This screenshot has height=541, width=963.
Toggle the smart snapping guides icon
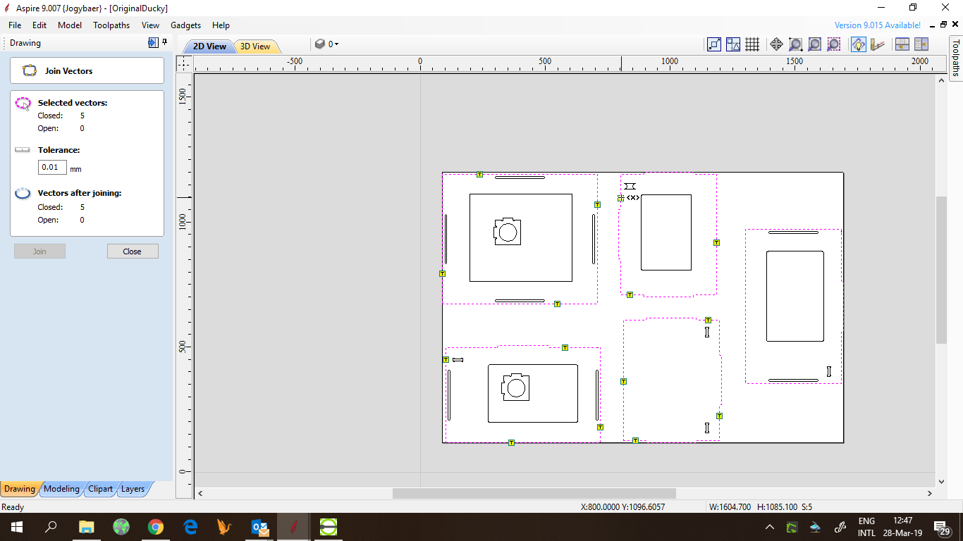[733, 44]
